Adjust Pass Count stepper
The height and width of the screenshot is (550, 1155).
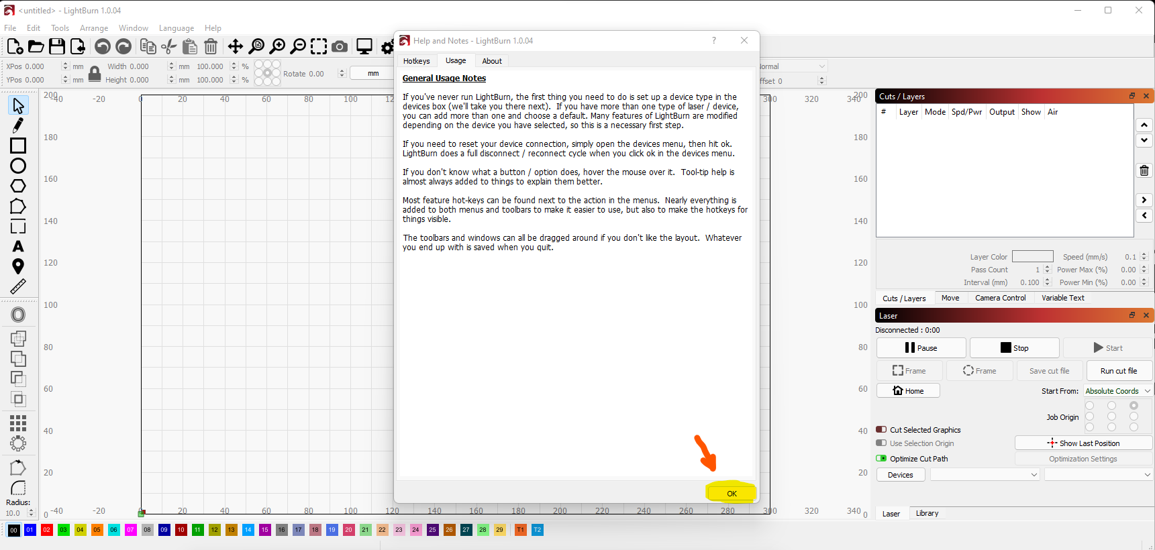(x=1047, y=270)
